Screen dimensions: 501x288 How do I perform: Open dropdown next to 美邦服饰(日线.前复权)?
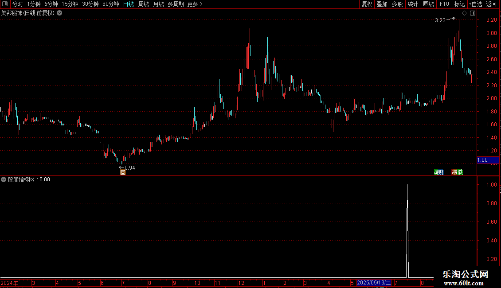(59, 13)
